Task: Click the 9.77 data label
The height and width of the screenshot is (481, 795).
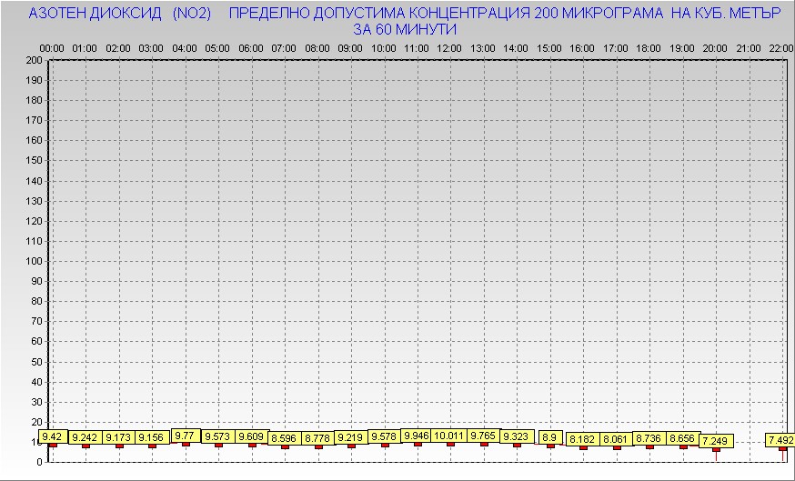Action: [186, 436]
